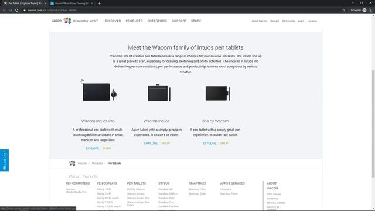Switch to the Official Store browser tab
This screenshot has height=211, width=375.
(x=71, y=4)
